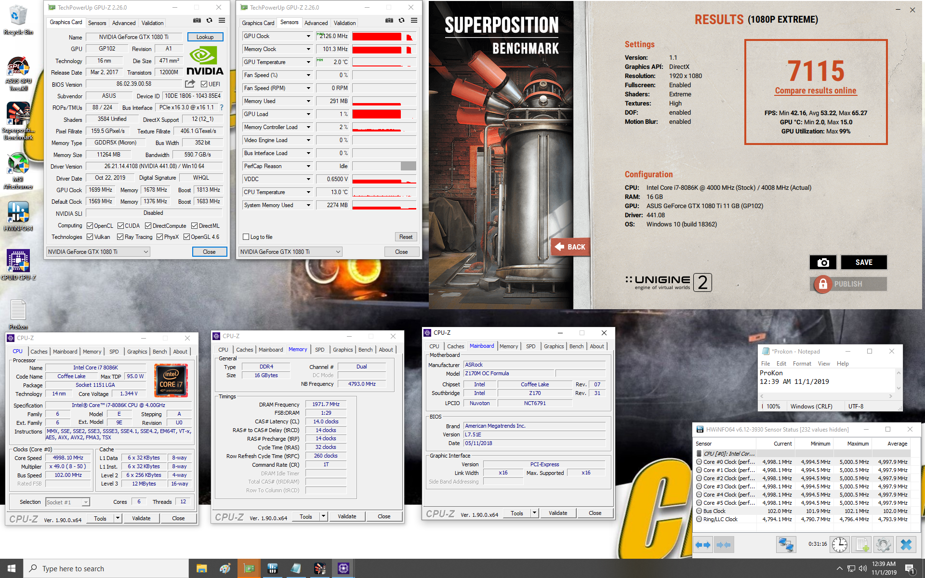Click the camera screenshot button in Superposition results
925x578 pixels.
(823, 262)
